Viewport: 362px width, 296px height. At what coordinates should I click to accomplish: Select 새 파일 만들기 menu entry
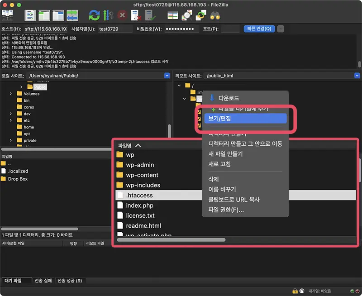[x=245, y=154]
